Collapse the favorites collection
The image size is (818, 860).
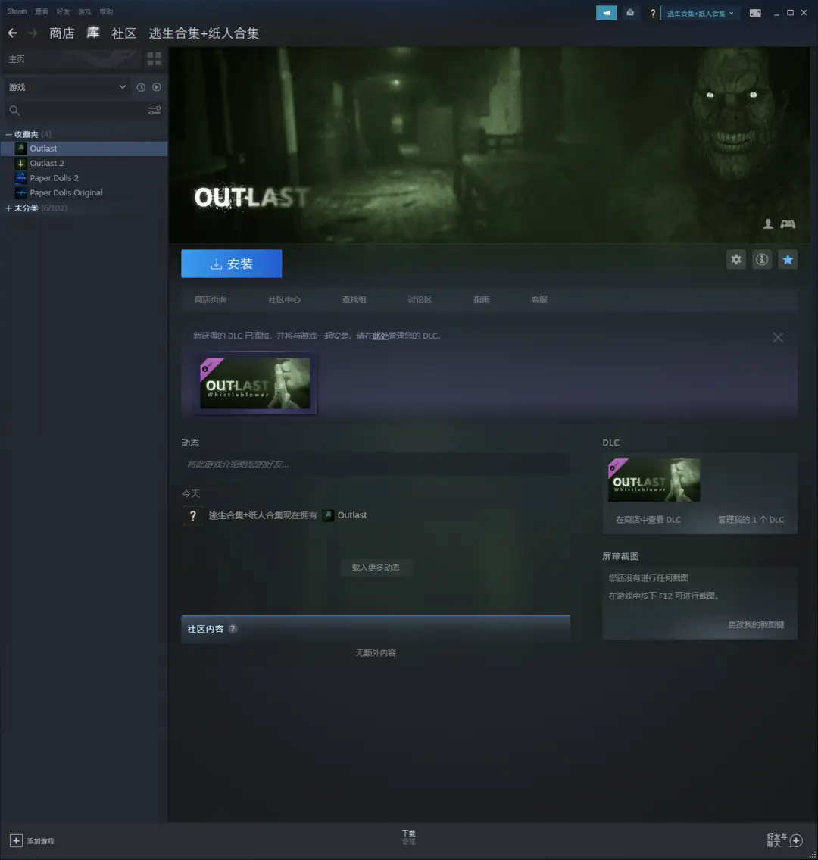click(8, 134)
